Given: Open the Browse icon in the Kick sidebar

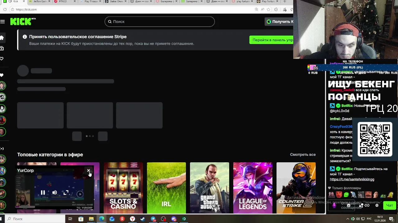Looking at the screenshot, I should click(2, 48).
